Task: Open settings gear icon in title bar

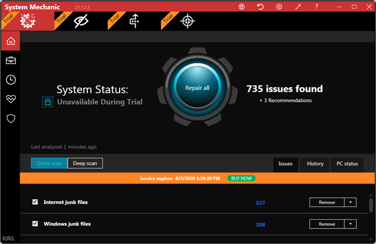Action: tap(279, 7)
